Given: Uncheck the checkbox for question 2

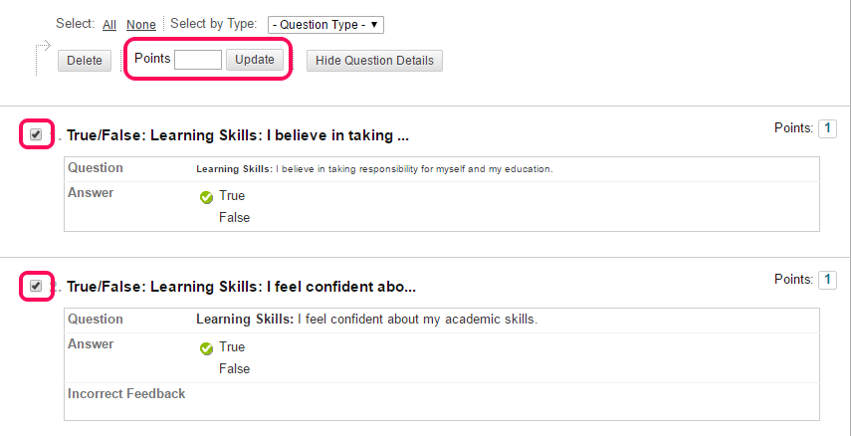Looking at the screenshot, I should tap(36, 286).
